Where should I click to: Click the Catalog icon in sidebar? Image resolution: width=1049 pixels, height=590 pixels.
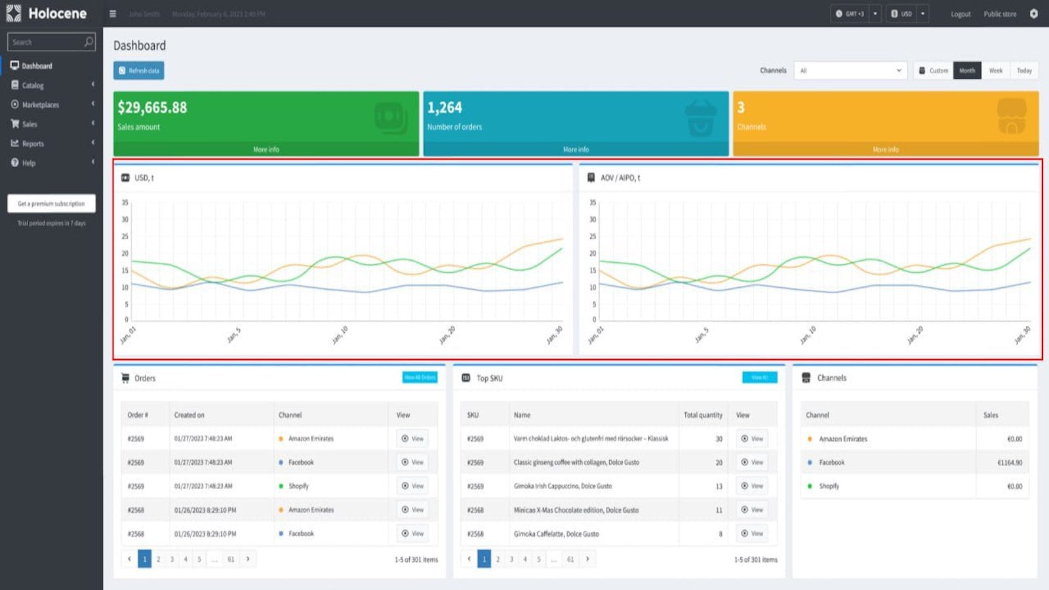[x=14, y=85]
